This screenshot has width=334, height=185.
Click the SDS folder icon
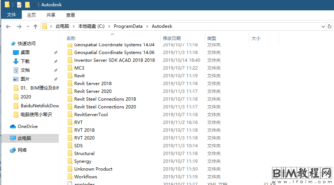point(70,146)
